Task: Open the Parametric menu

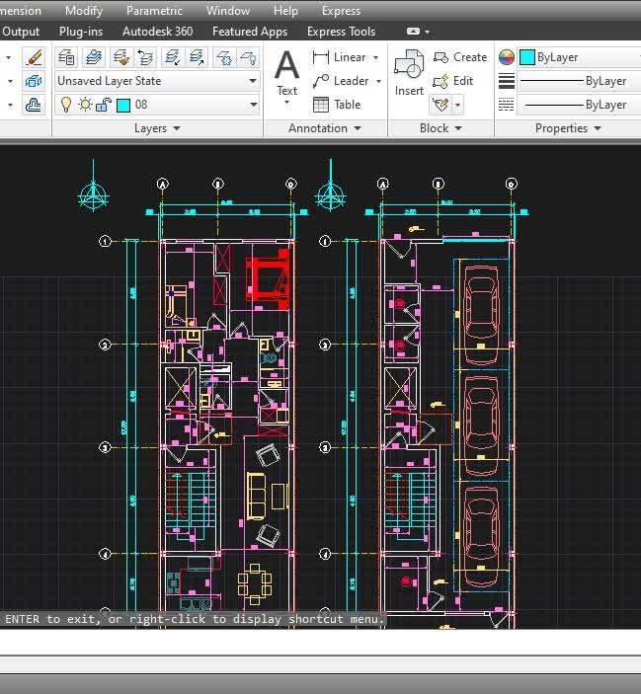Action: pyautogui.click(x=154, y=11)
